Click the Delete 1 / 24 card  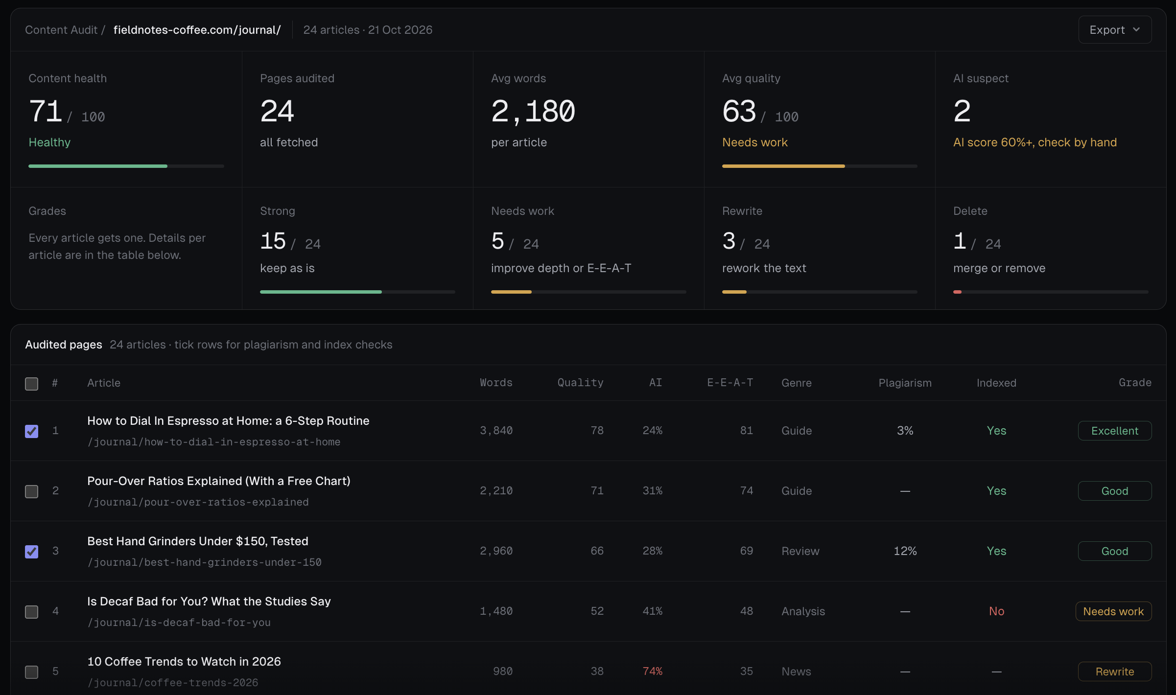click(1051, 248)
